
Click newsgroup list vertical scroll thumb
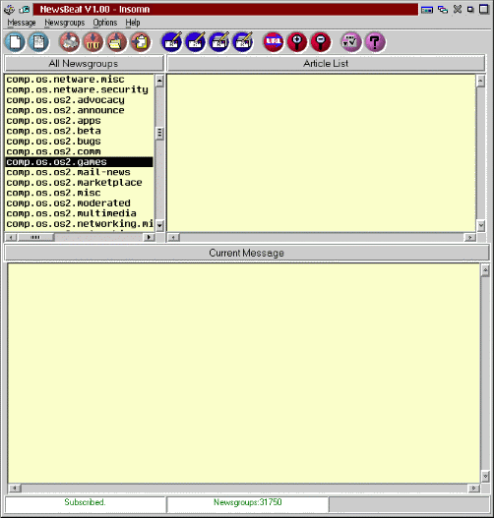pyautogui.click(x=159, y=133)
